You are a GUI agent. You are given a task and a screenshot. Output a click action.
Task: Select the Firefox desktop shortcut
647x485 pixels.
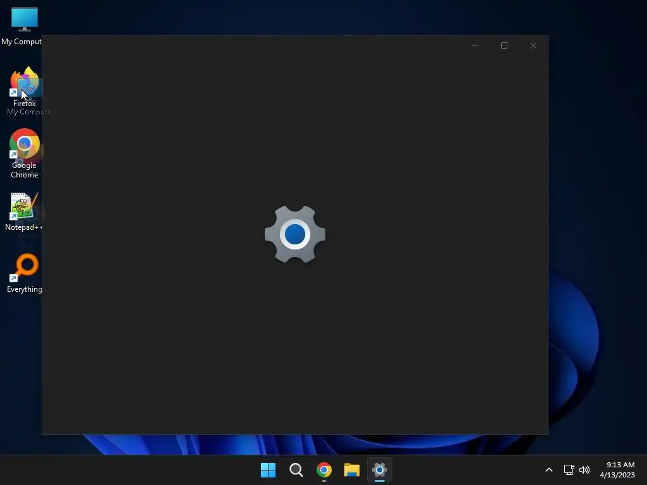pyautogui.click(x=24, y=87)
